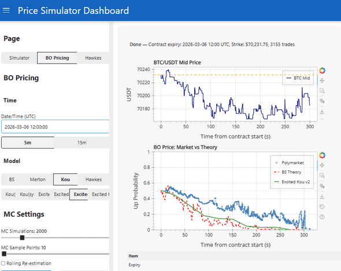This screenshot has width=341, height=271.
Task: Tick the Rolling Re-estimation checkbox
Action: [x=3, y=263]
